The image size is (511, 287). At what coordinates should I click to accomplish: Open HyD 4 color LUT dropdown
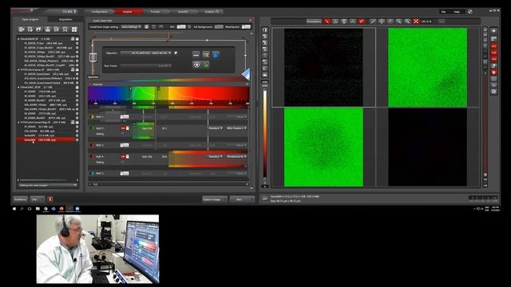[x=236, y=156]
